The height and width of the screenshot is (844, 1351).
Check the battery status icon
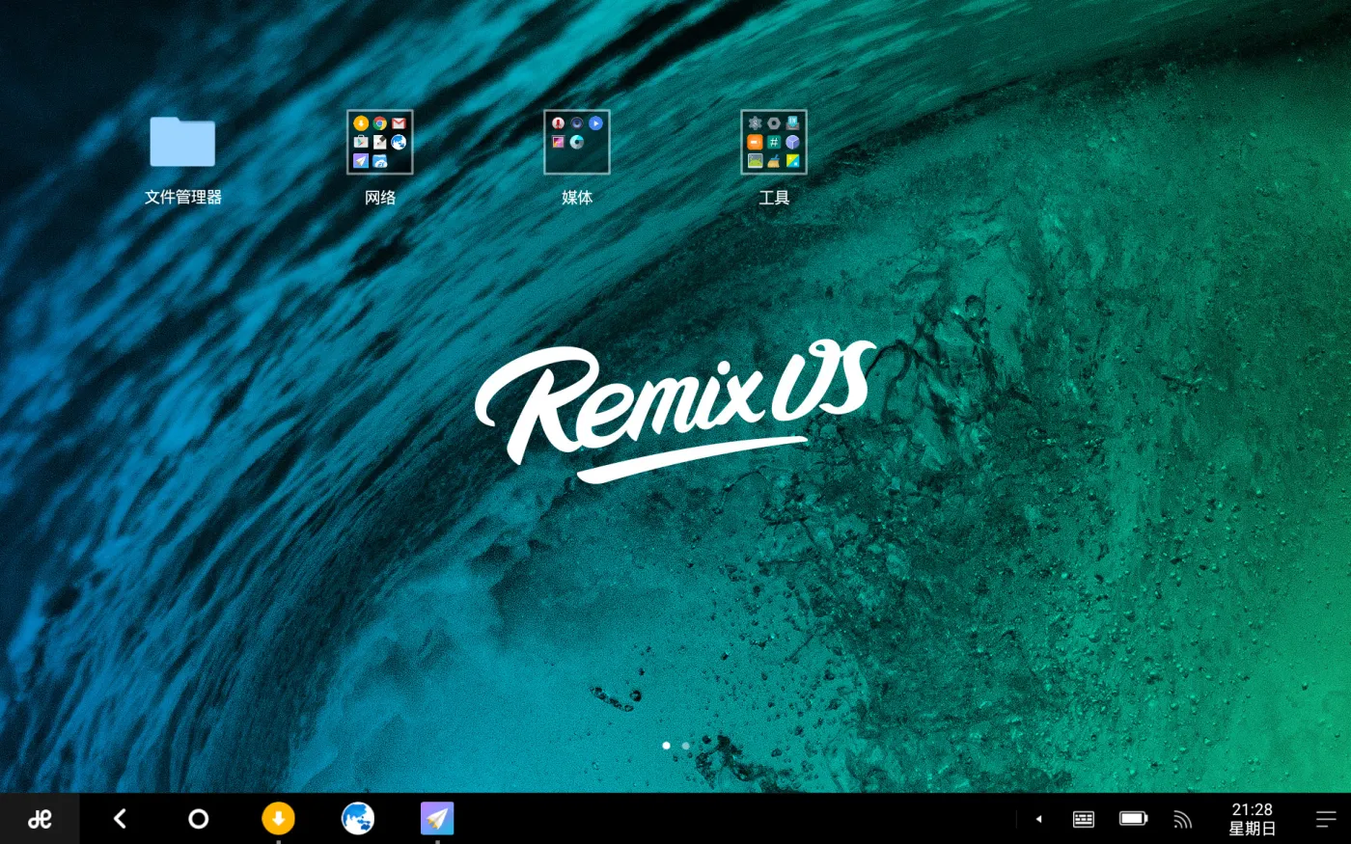(1133, 819)
